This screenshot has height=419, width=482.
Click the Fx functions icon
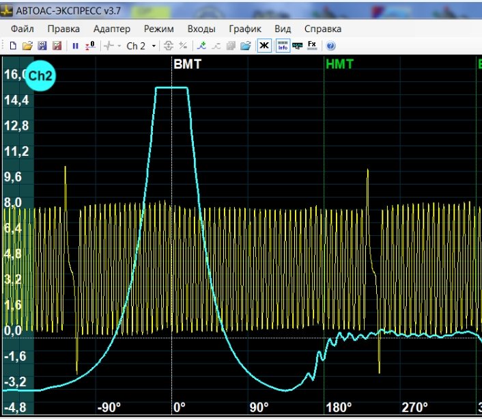coord(312,45)
